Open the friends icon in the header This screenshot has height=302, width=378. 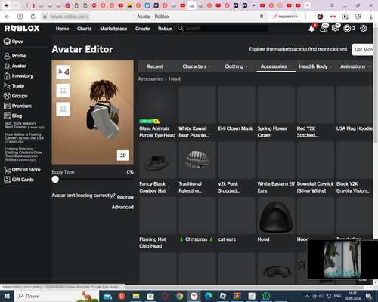click(x=324, y=28)
